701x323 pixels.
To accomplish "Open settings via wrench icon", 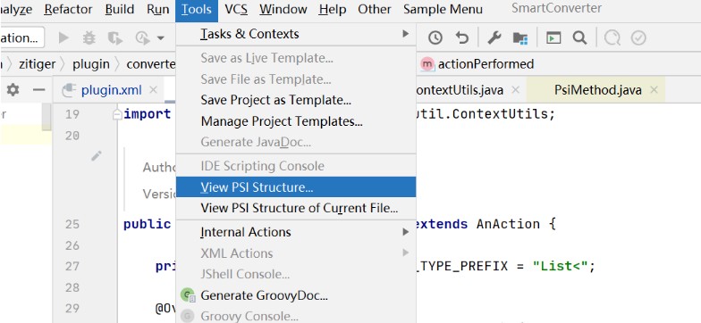I will click(494, 38).
